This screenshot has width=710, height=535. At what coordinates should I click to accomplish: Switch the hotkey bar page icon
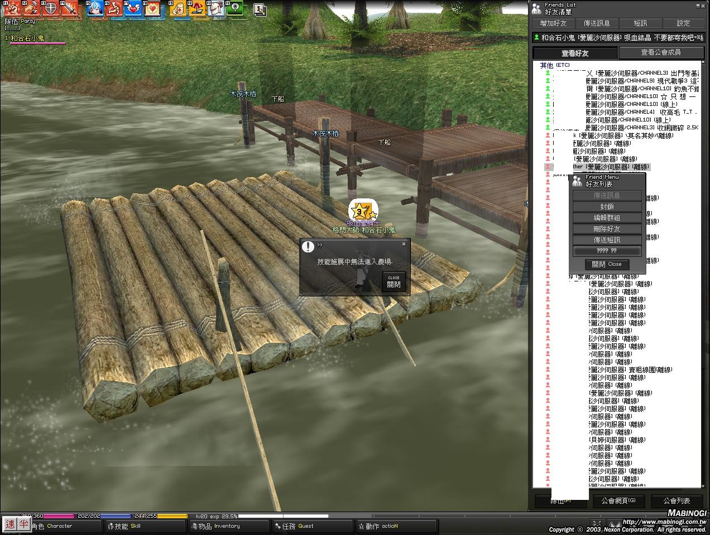[260, 9]
